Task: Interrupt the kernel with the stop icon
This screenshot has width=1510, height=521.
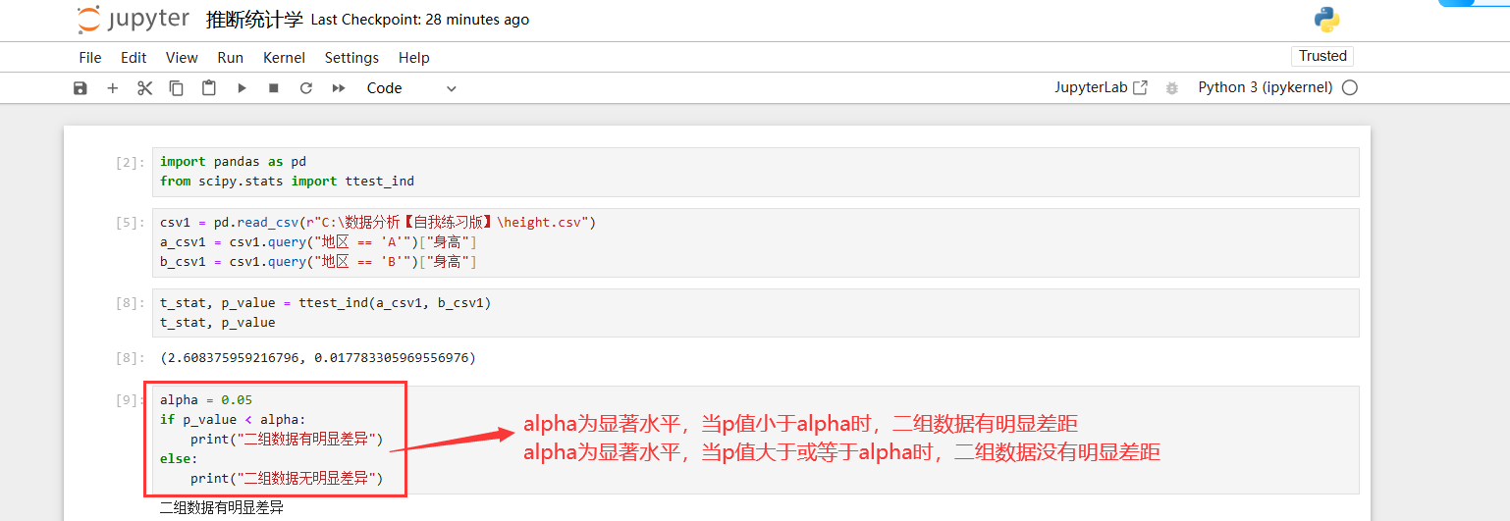Action: point(274,88)
